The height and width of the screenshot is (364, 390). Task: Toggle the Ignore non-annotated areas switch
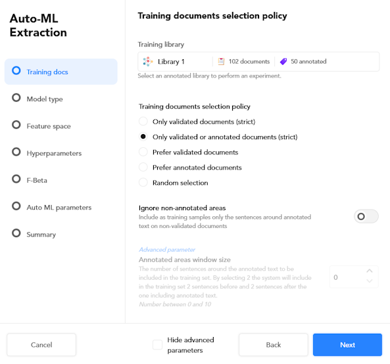coord(366,216)
